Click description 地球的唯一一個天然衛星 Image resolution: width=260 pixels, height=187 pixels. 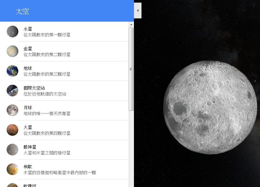click(x=47, y=114)
